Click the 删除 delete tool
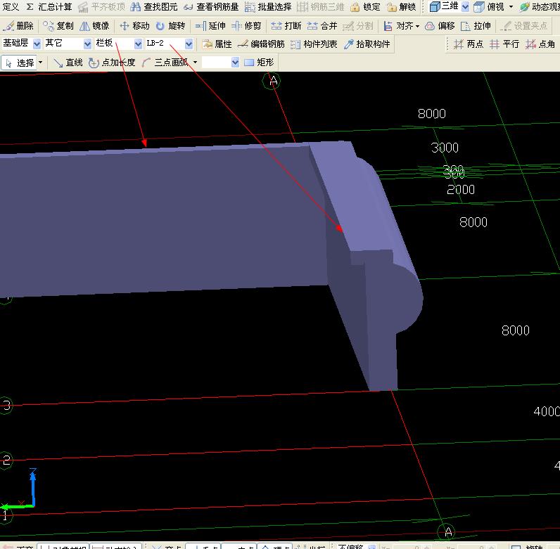The height and width of the screenshot is (549, 560). click(x=18, y=26)
